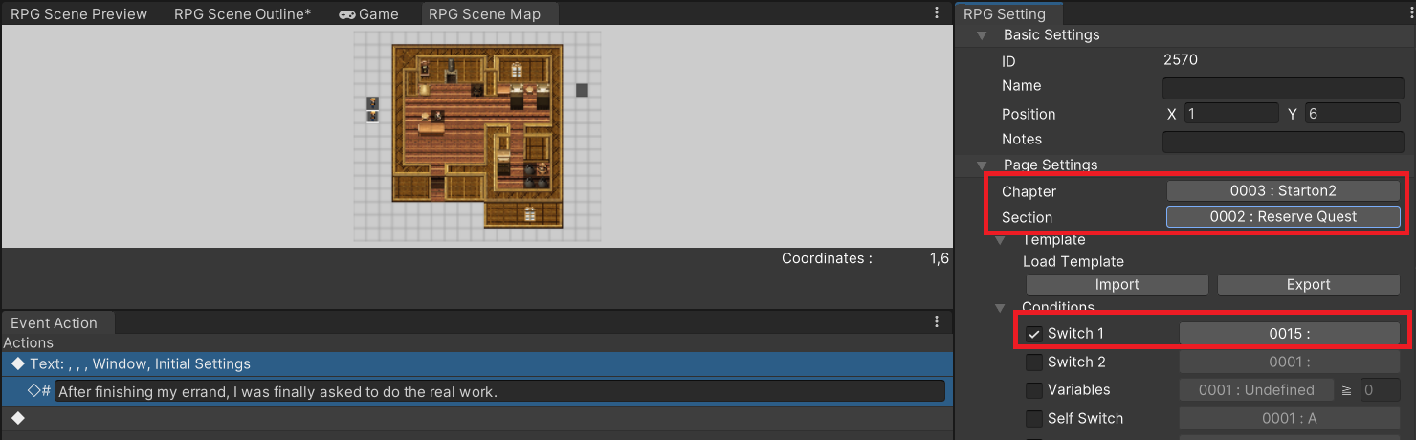The height and width of the screenshot is (440, 1416).
Task: Collapse the Conditions foldout
Action: tap(1001, 308)
